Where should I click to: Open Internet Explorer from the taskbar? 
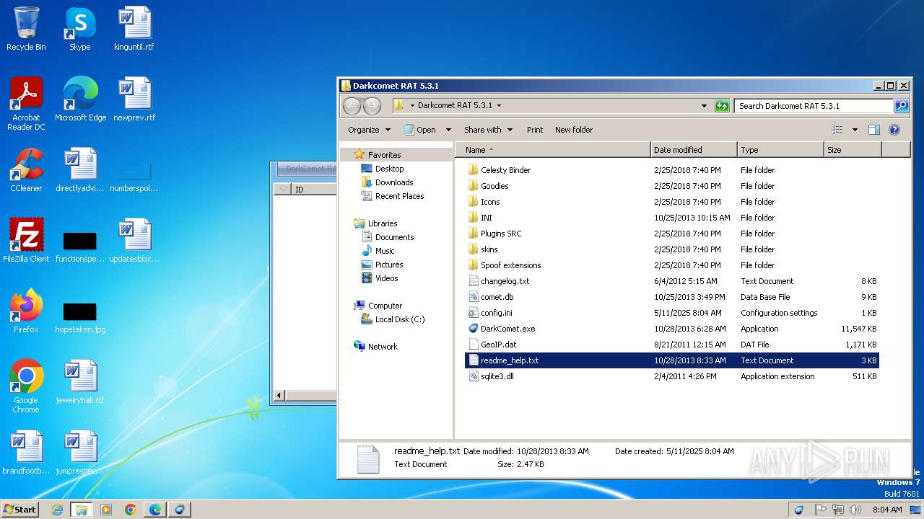(57, 510)
